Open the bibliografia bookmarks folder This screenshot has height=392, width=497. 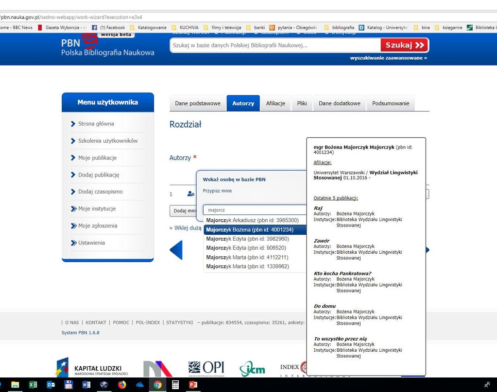click(340, 28)
